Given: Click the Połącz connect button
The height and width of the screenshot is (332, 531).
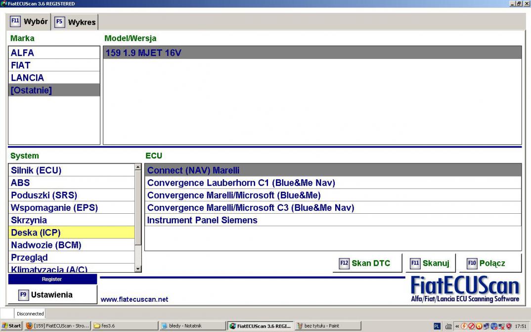Looking at the screenshot, I should pyautogui.click(x=490, y=263).
